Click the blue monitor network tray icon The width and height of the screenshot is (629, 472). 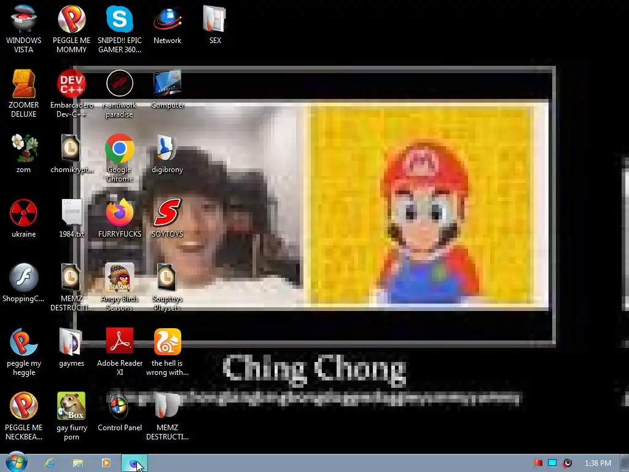coord(552,463)
